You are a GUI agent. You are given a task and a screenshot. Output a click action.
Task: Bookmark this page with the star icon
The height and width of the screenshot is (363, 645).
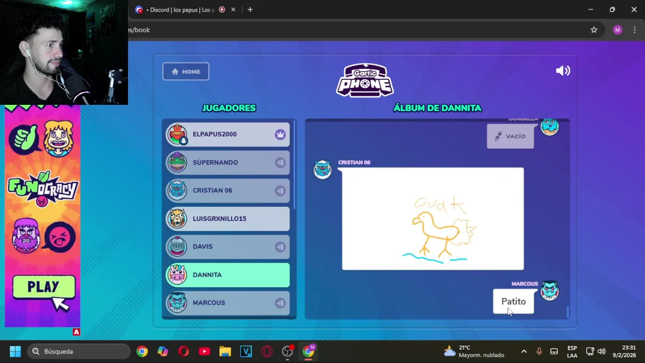point(594,30)
